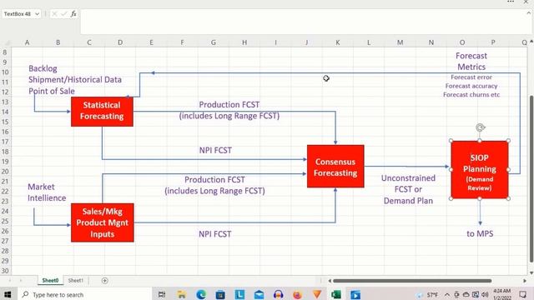Click the 'Forecast Metrics' text label
534x300 pixels.
pyautogui.click(x=471, y=61)
